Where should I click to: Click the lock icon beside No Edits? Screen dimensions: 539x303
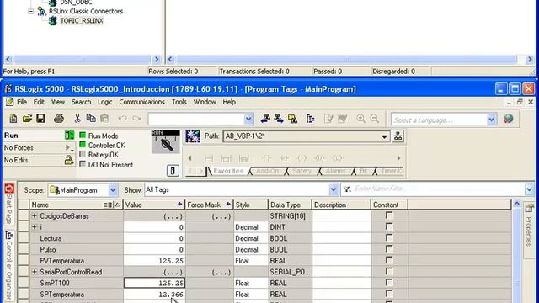pyautogui.click(x=69, y=160)
